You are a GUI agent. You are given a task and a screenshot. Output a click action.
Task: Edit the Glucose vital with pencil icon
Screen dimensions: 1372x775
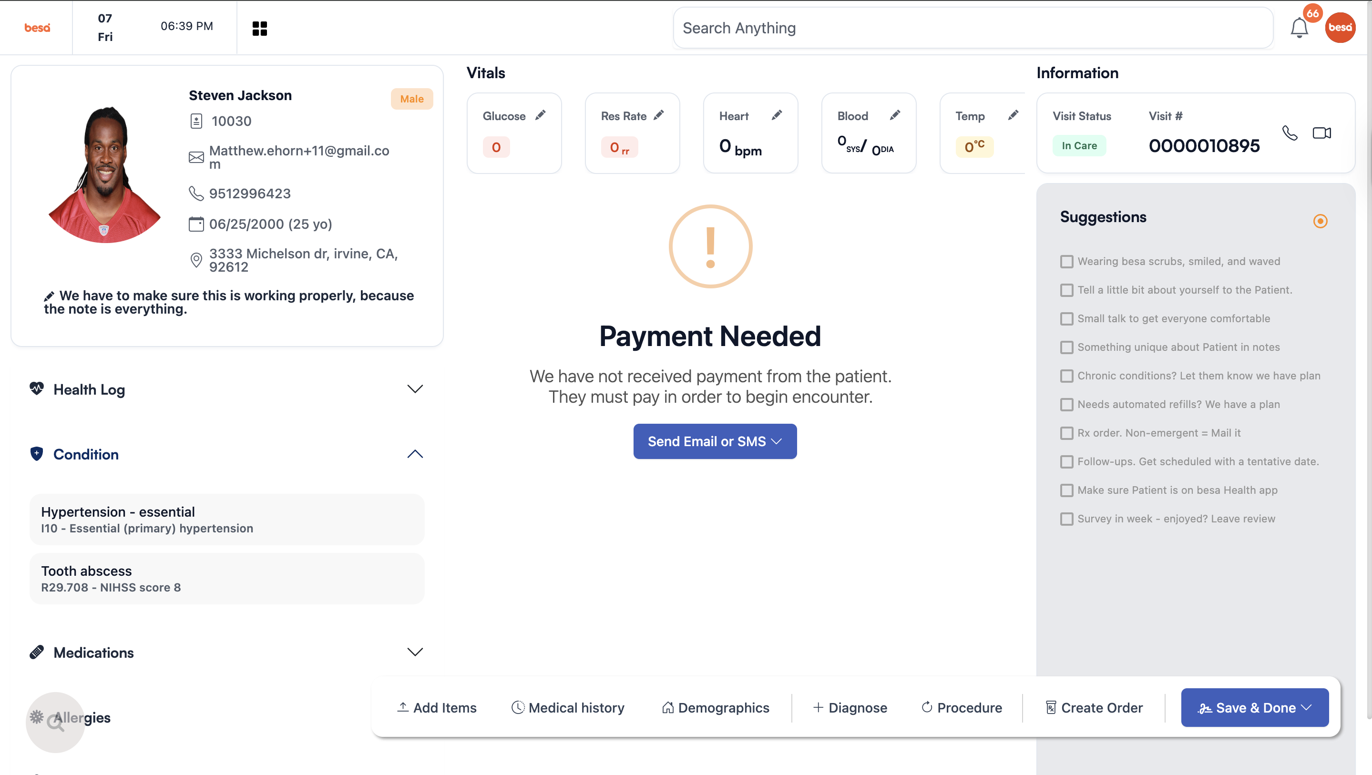541,115
